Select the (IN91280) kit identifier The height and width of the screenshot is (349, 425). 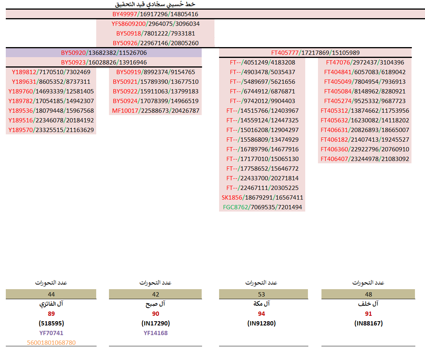[262, 324]
